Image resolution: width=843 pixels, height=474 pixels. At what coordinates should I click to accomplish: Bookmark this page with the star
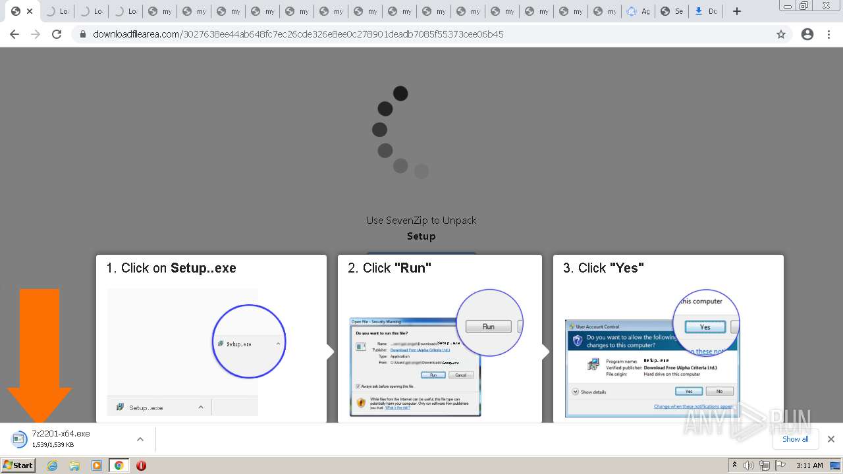(781, 34)
